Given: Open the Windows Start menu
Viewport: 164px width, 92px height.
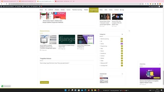Looking at the screenshot, I should click(x=66, y=90).
